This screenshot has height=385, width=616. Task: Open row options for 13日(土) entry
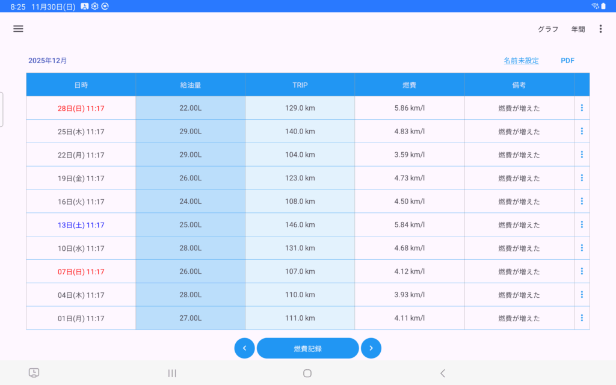coord(582,225)
